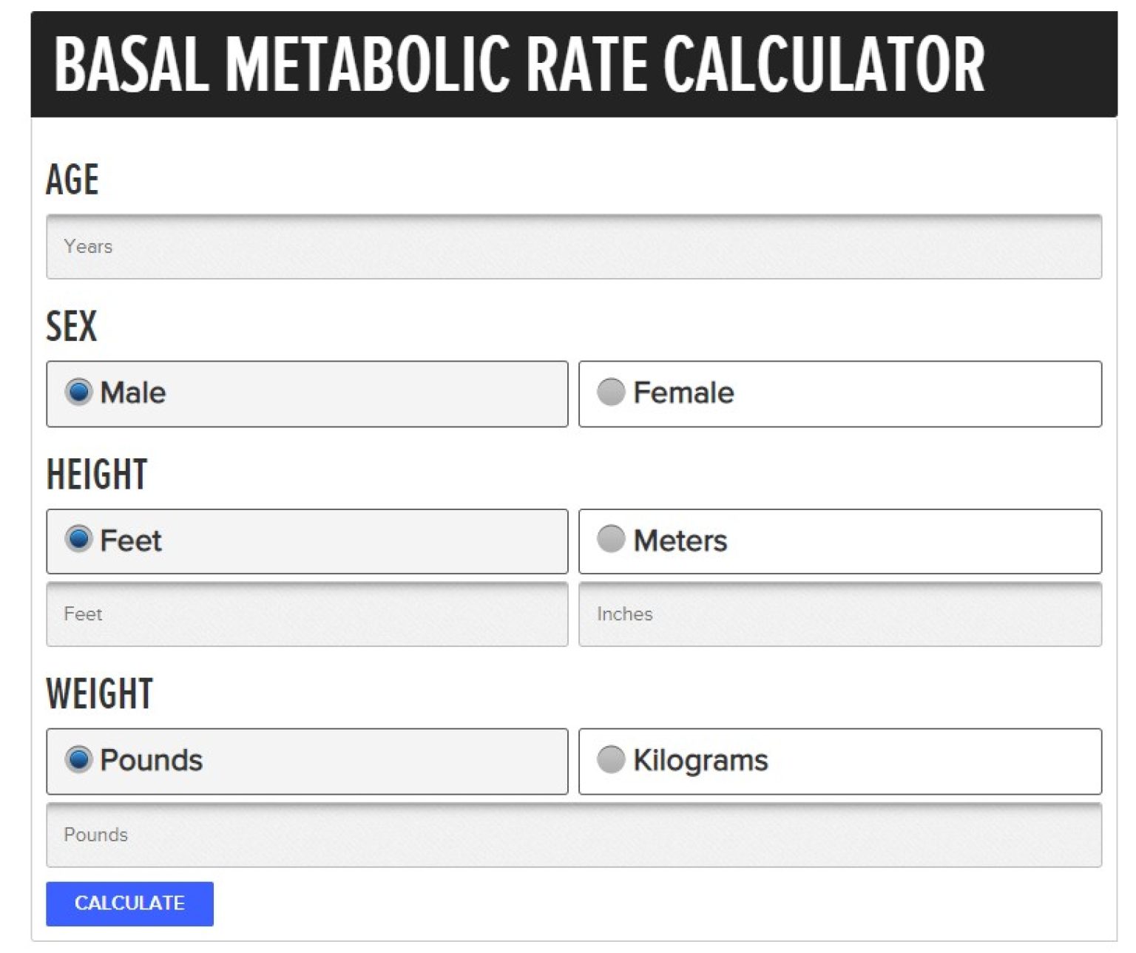This screenshot has width=1136, height=953.
Task: Click the AGE section heading
Action: [x=73, y=178]
